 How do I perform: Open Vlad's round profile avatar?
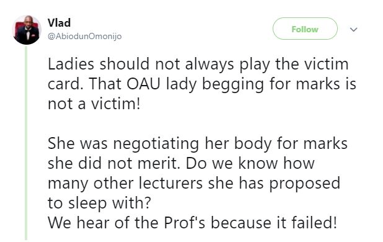tap(27, 30)
